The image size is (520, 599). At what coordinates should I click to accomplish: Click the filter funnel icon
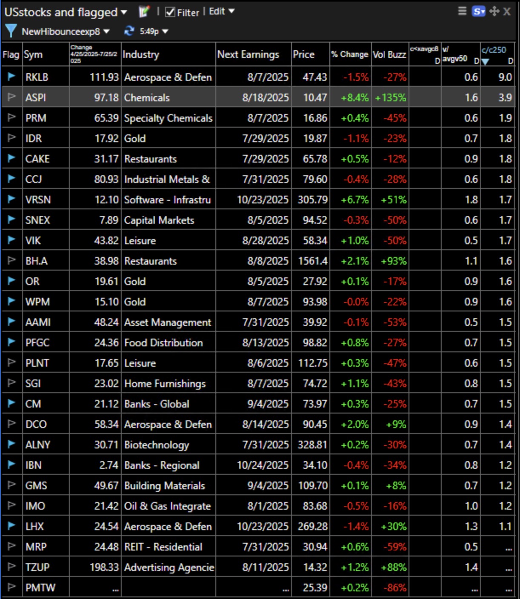click(11, 31)
